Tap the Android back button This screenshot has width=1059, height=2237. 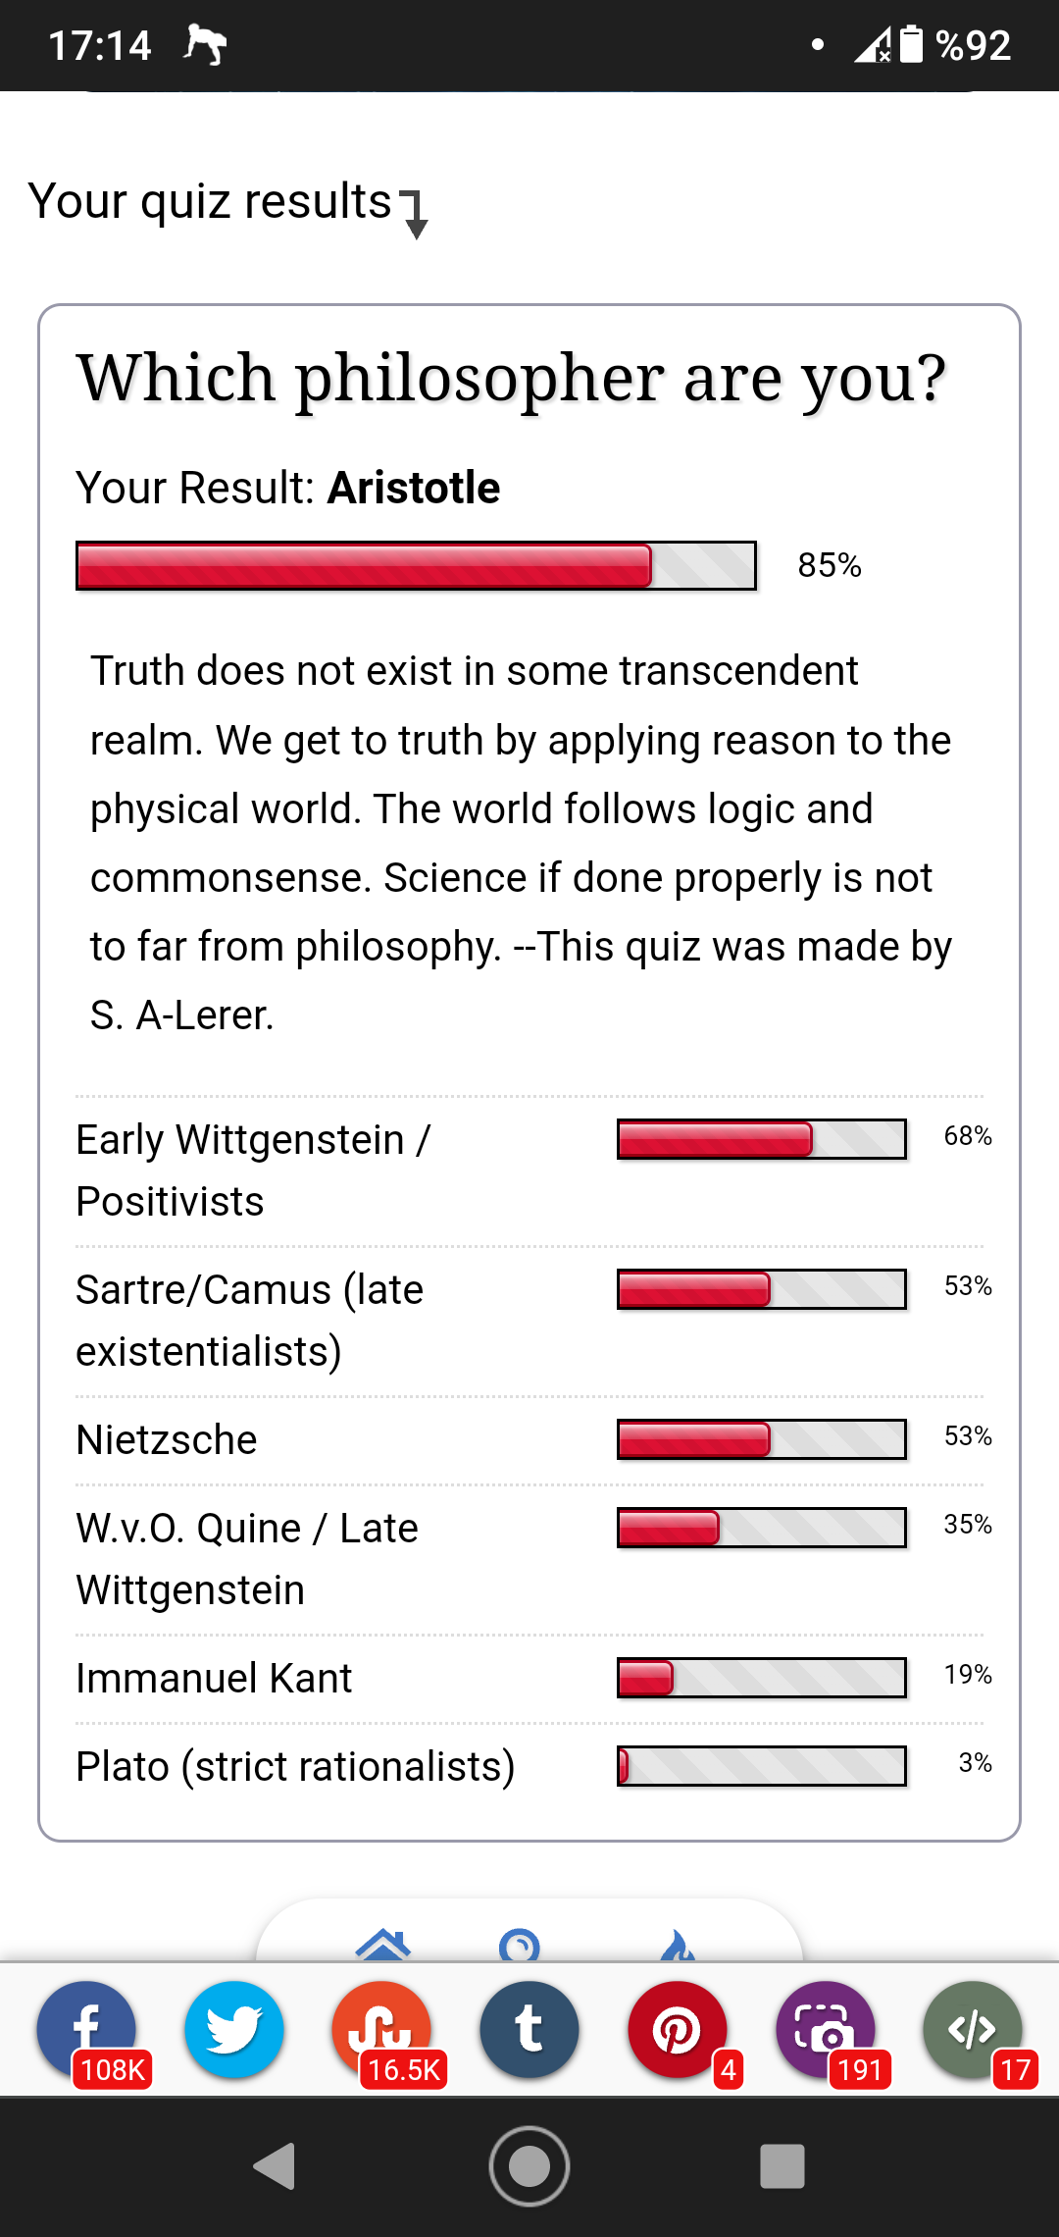(275, 2166)
